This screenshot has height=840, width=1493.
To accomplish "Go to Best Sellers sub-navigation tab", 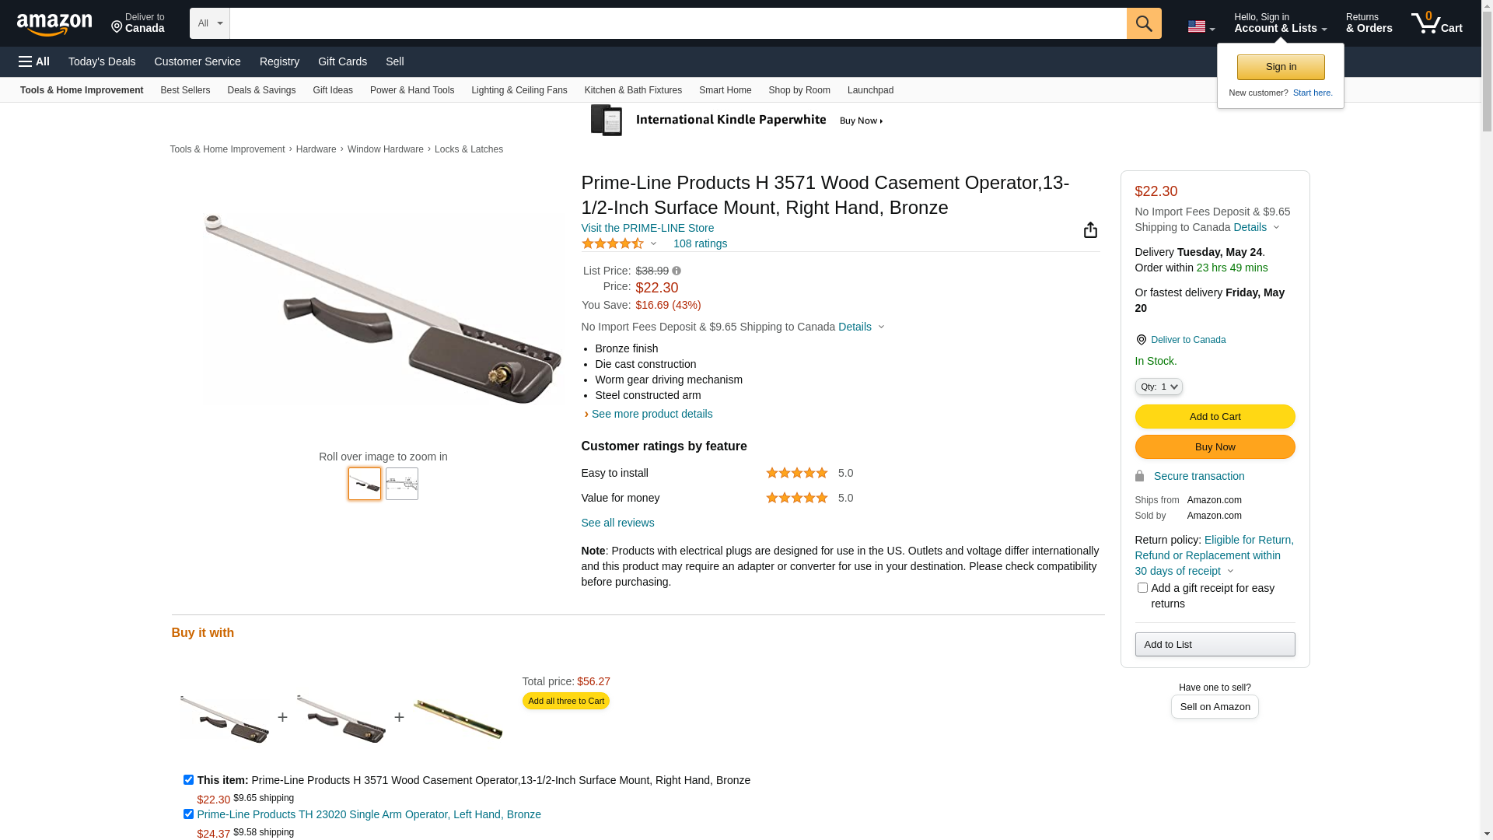I will (x=185, y=90).
